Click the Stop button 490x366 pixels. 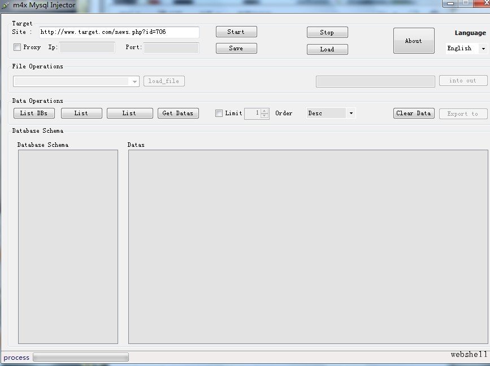(327, 32)
